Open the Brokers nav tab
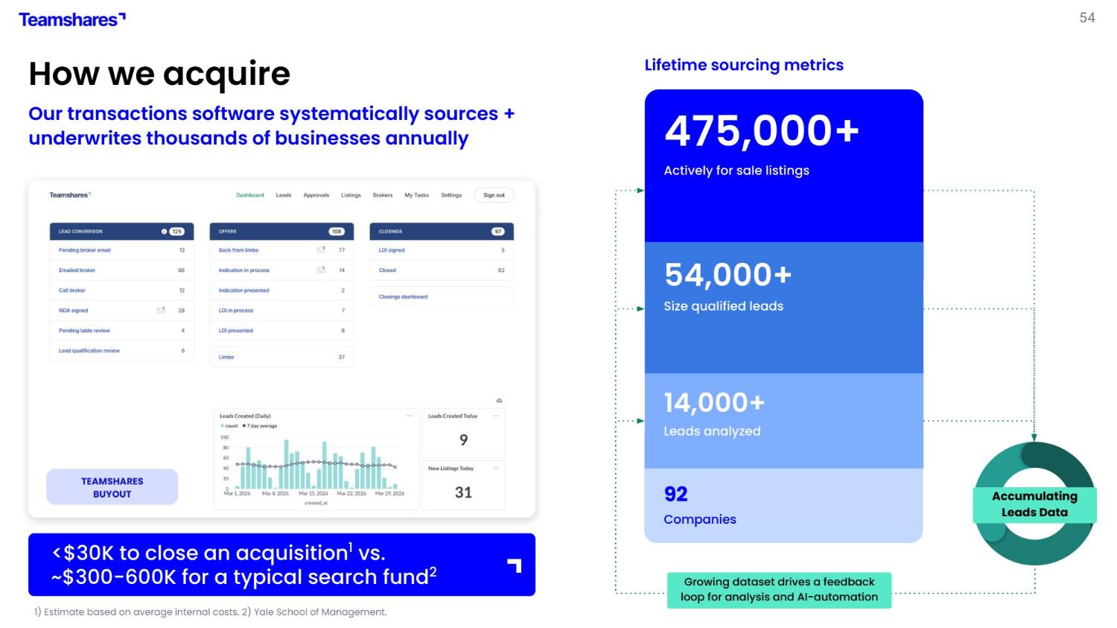The width and height of the screenshot is (1117, 628). pos(383,195)
